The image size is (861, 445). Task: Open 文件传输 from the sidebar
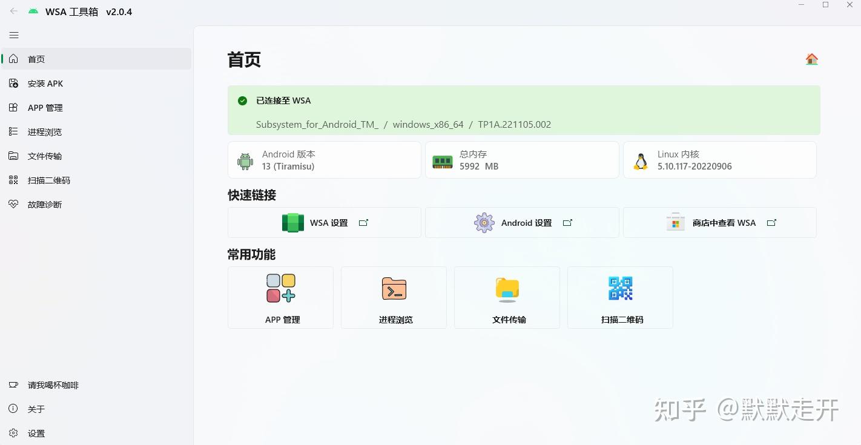click(45, 156)
